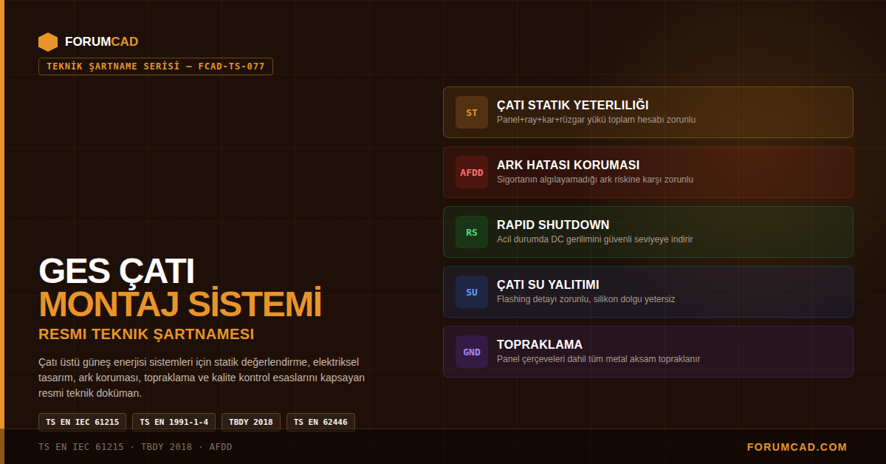This screenshot has width=886, height=464.
Task: Click the green RS badge icon
Action: pyautogui.click(x=472, y=232)
